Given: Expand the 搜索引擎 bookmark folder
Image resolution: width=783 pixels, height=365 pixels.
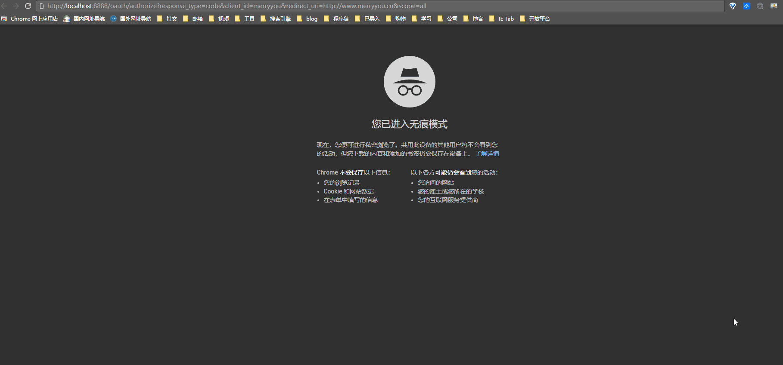Looking at the screenshot, I should click(x=276, y=18).
